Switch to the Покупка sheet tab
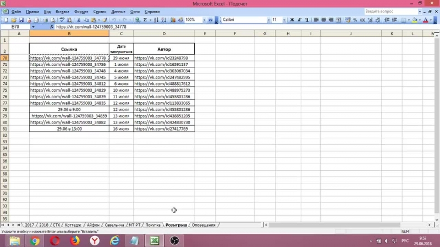 click(x=153, y=225)
